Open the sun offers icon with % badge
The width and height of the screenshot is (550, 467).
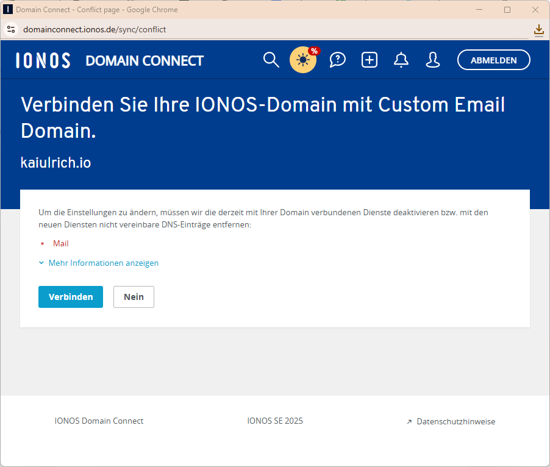pyautogui.click(x=303, y=60)
